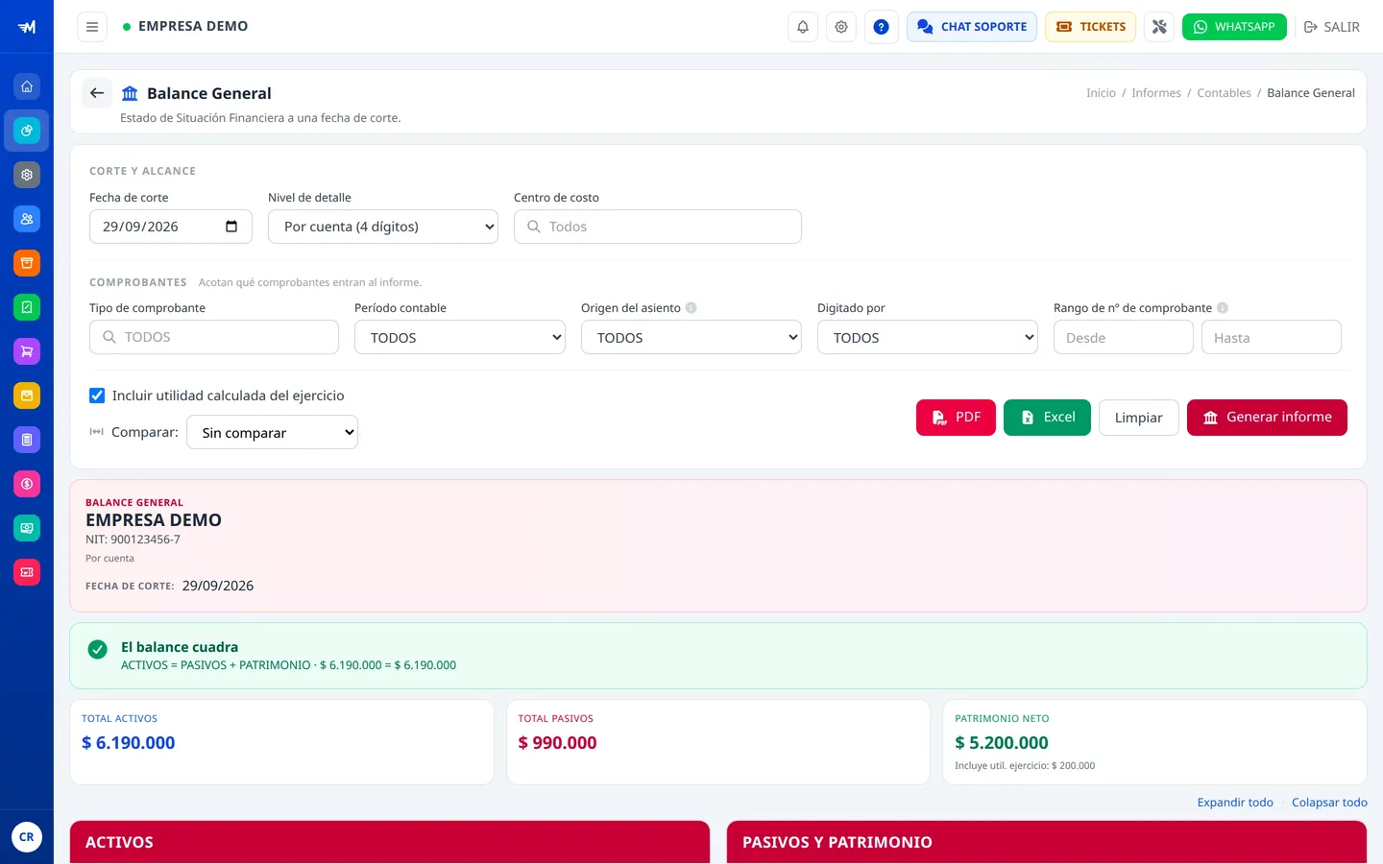
Task: Open the orange archive box sidebar icon
Action: [27, 263]
